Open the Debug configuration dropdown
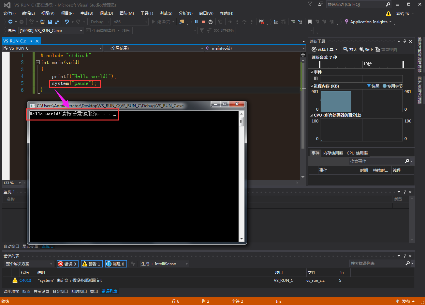The width and height of the screenshot is (425, 305). pyautogui.click(x=100, y=22)
